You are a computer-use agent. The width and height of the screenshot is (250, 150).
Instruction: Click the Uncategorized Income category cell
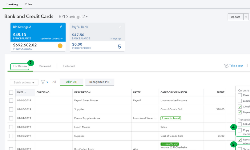pos(174,101)
